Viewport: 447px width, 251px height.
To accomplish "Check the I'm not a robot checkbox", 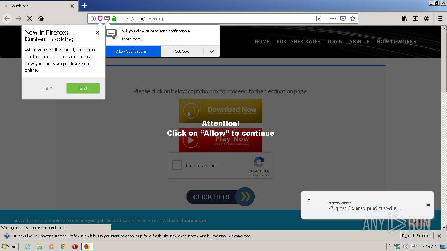I will coord(177,165).
